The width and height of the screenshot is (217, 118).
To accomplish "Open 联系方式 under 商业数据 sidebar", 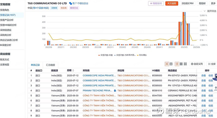I will 5,60.
